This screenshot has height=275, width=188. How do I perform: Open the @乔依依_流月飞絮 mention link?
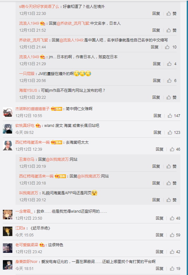click(x=73, y=23)
